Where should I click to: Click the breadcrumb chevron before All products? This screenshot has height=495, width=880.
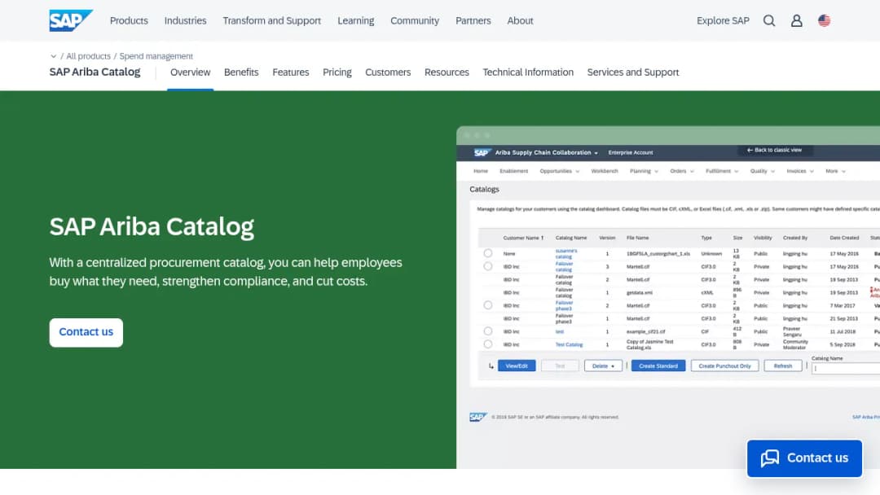[53, 56]
